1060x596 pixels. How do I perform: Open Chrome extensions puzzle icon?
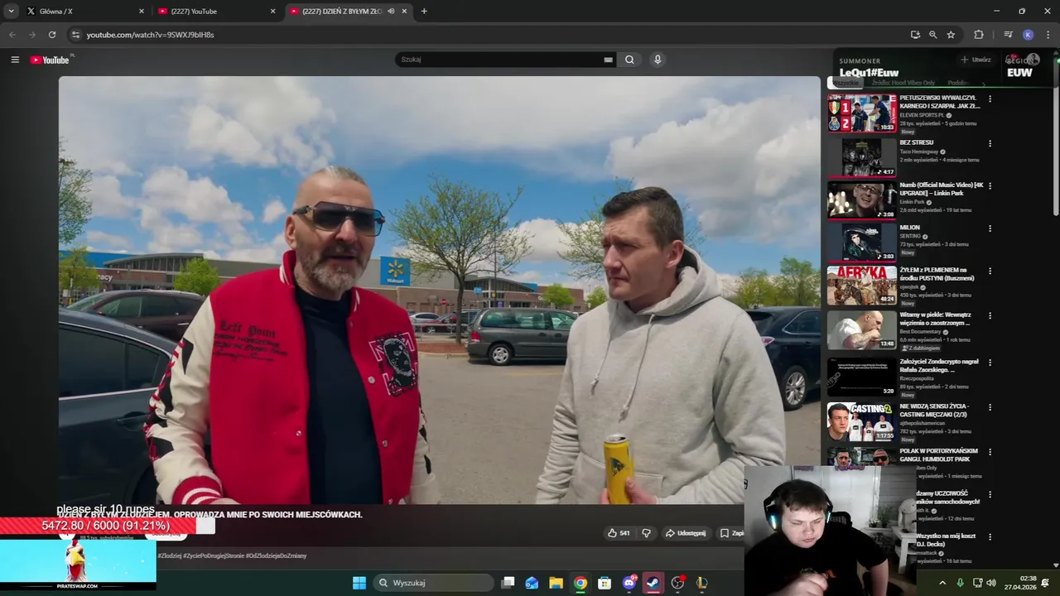tap(979, 35)
